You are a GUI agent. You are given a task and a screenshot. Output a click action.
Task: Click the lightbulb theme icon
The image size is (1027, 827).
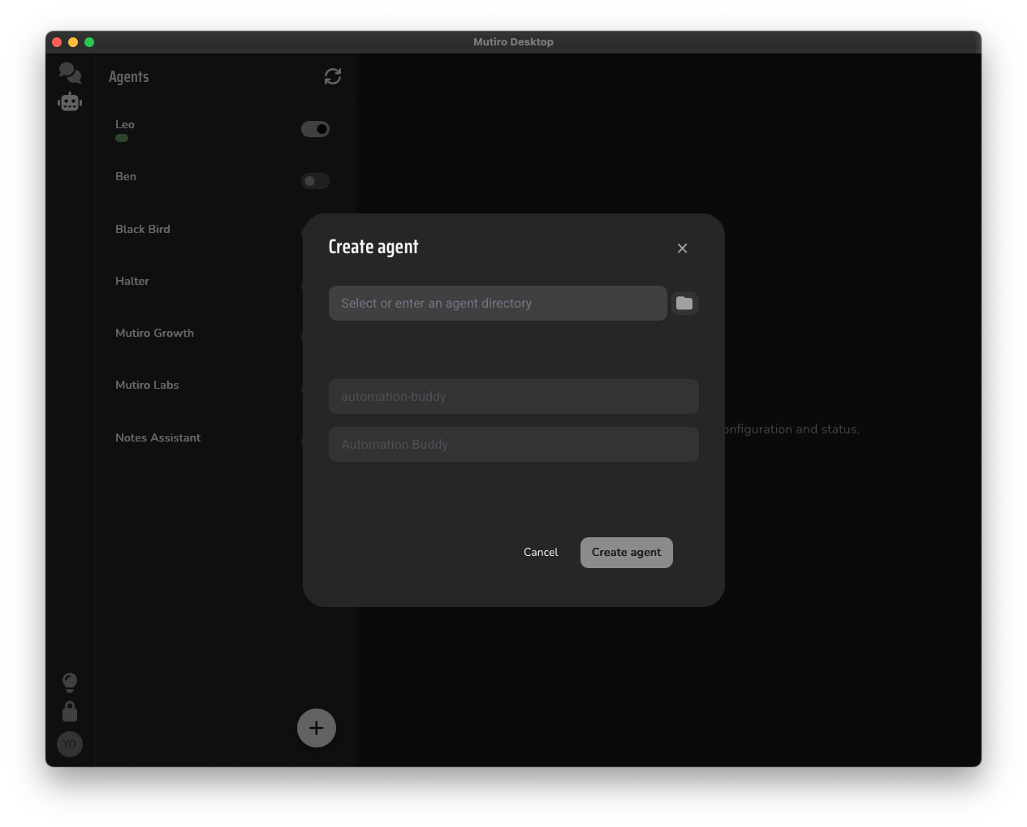coord(70,682)
